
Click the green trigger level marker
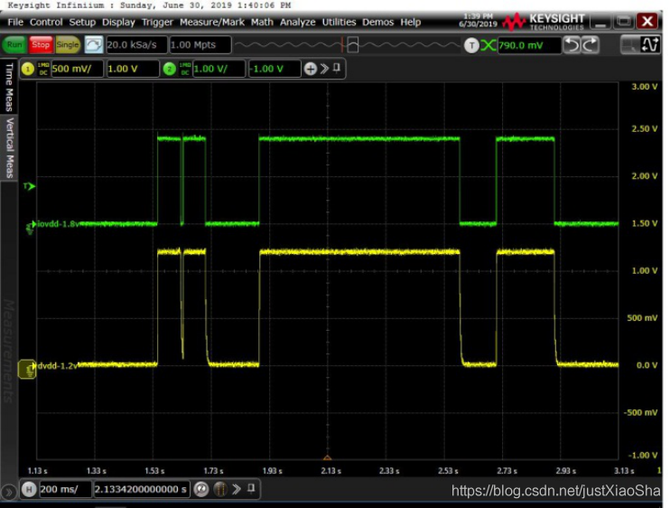tap(30, 186)
